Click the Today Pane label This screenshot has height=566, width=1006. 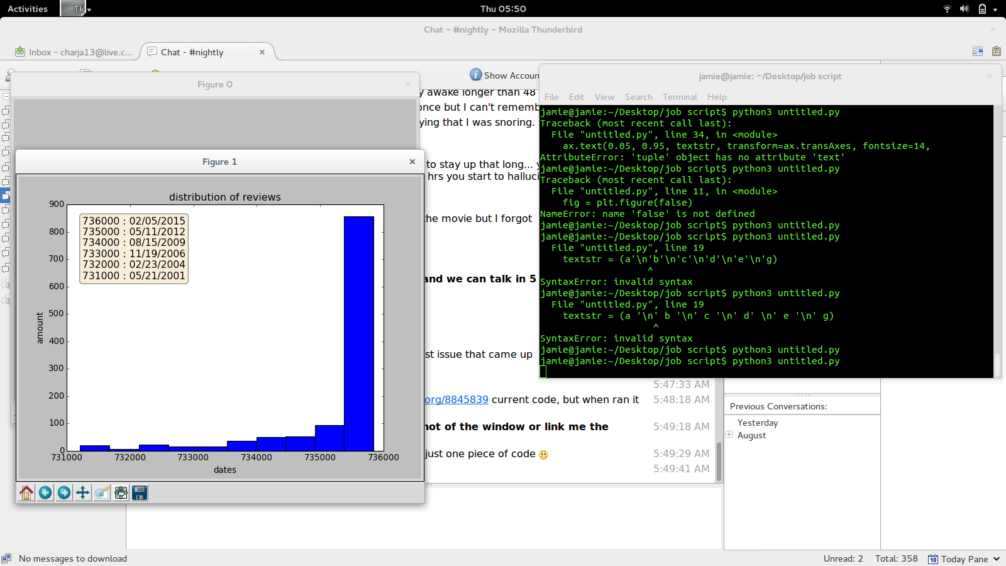point(965,559)
